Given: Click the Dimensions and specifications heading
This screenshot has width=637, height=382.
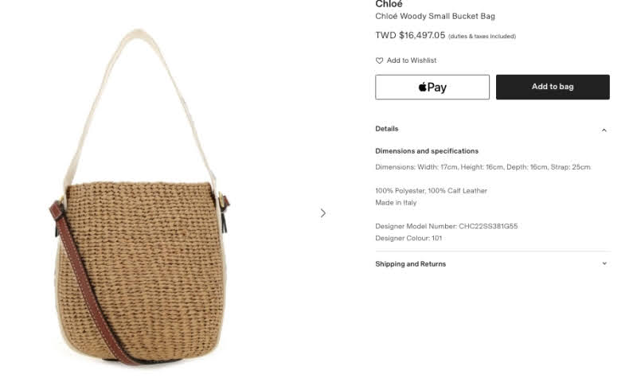Looking at the screenshot, I should (x=427, y=151).
